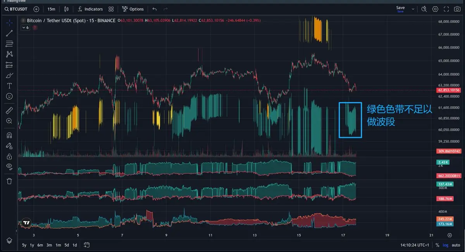465x252 pixels.
Task: Set the date range to 1d
Action: point(75,245)
